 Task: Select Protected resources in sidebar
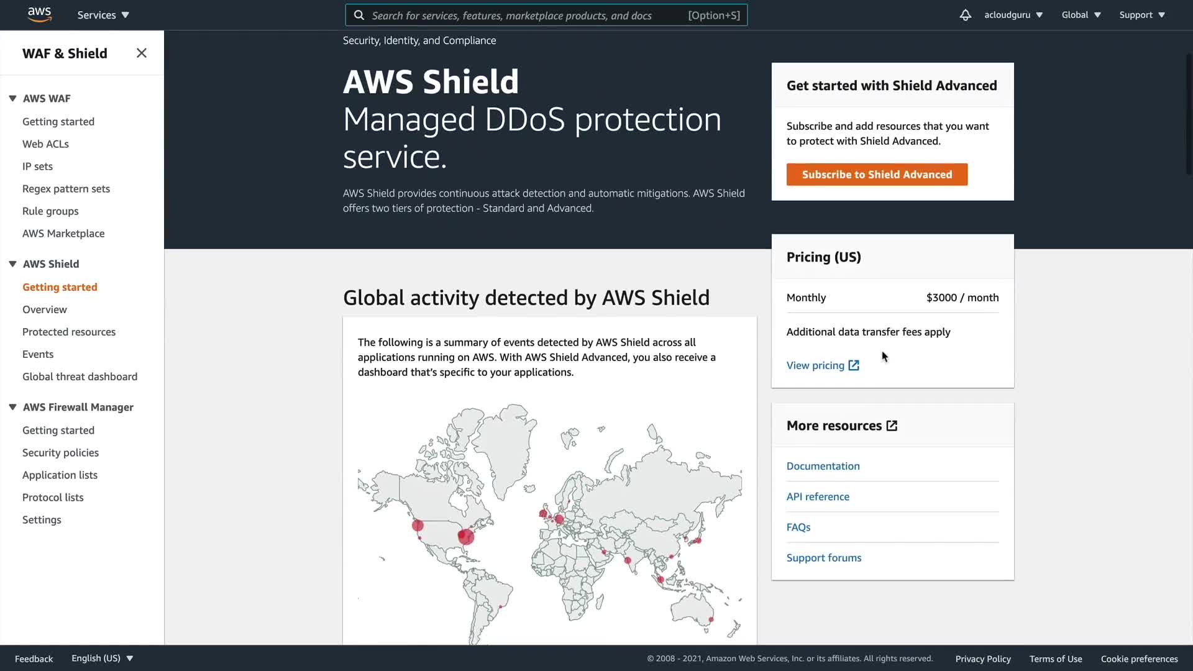(x=69, y=332)
